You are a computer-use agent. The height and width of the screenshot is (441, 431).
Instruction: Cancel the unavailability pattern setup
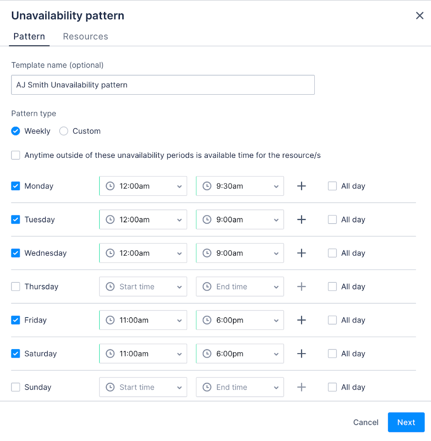[x=365, y=422]
